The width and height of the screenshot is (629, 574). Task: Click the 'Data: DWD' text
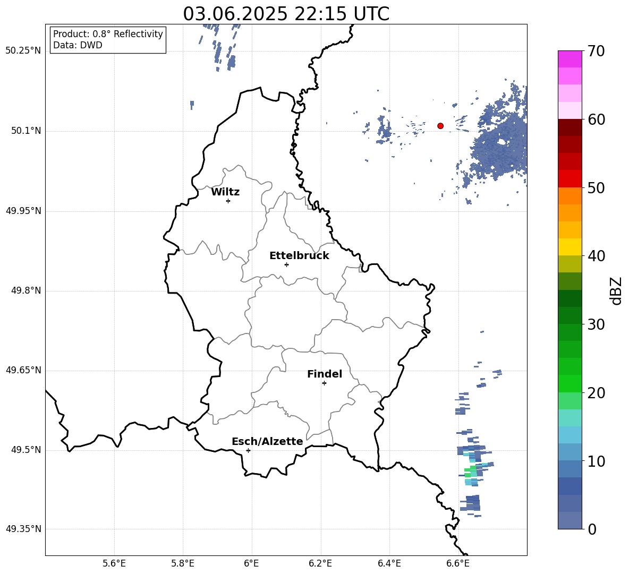(x=78, y=45)
